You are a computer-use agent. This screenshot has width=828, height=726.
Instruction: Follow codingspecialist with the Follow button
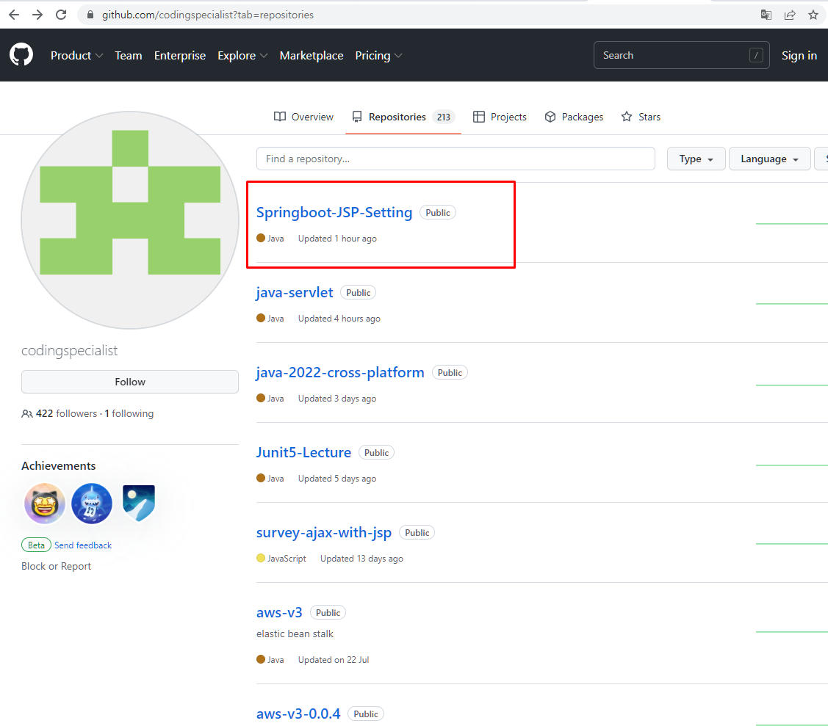tap(130, 382)
